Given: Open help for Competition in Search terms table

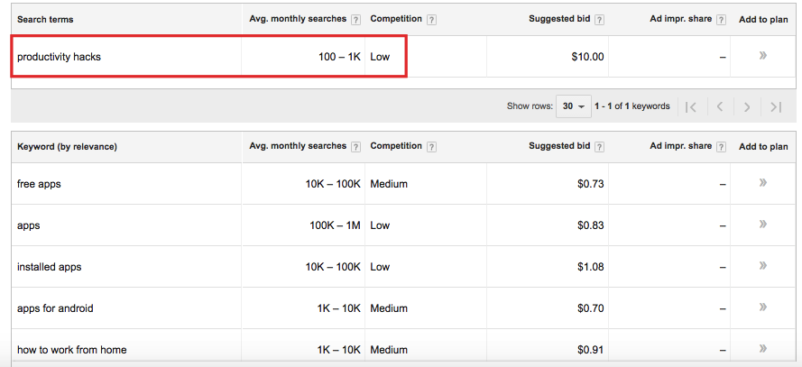Looking at the screenshot, I should [432, 20].
